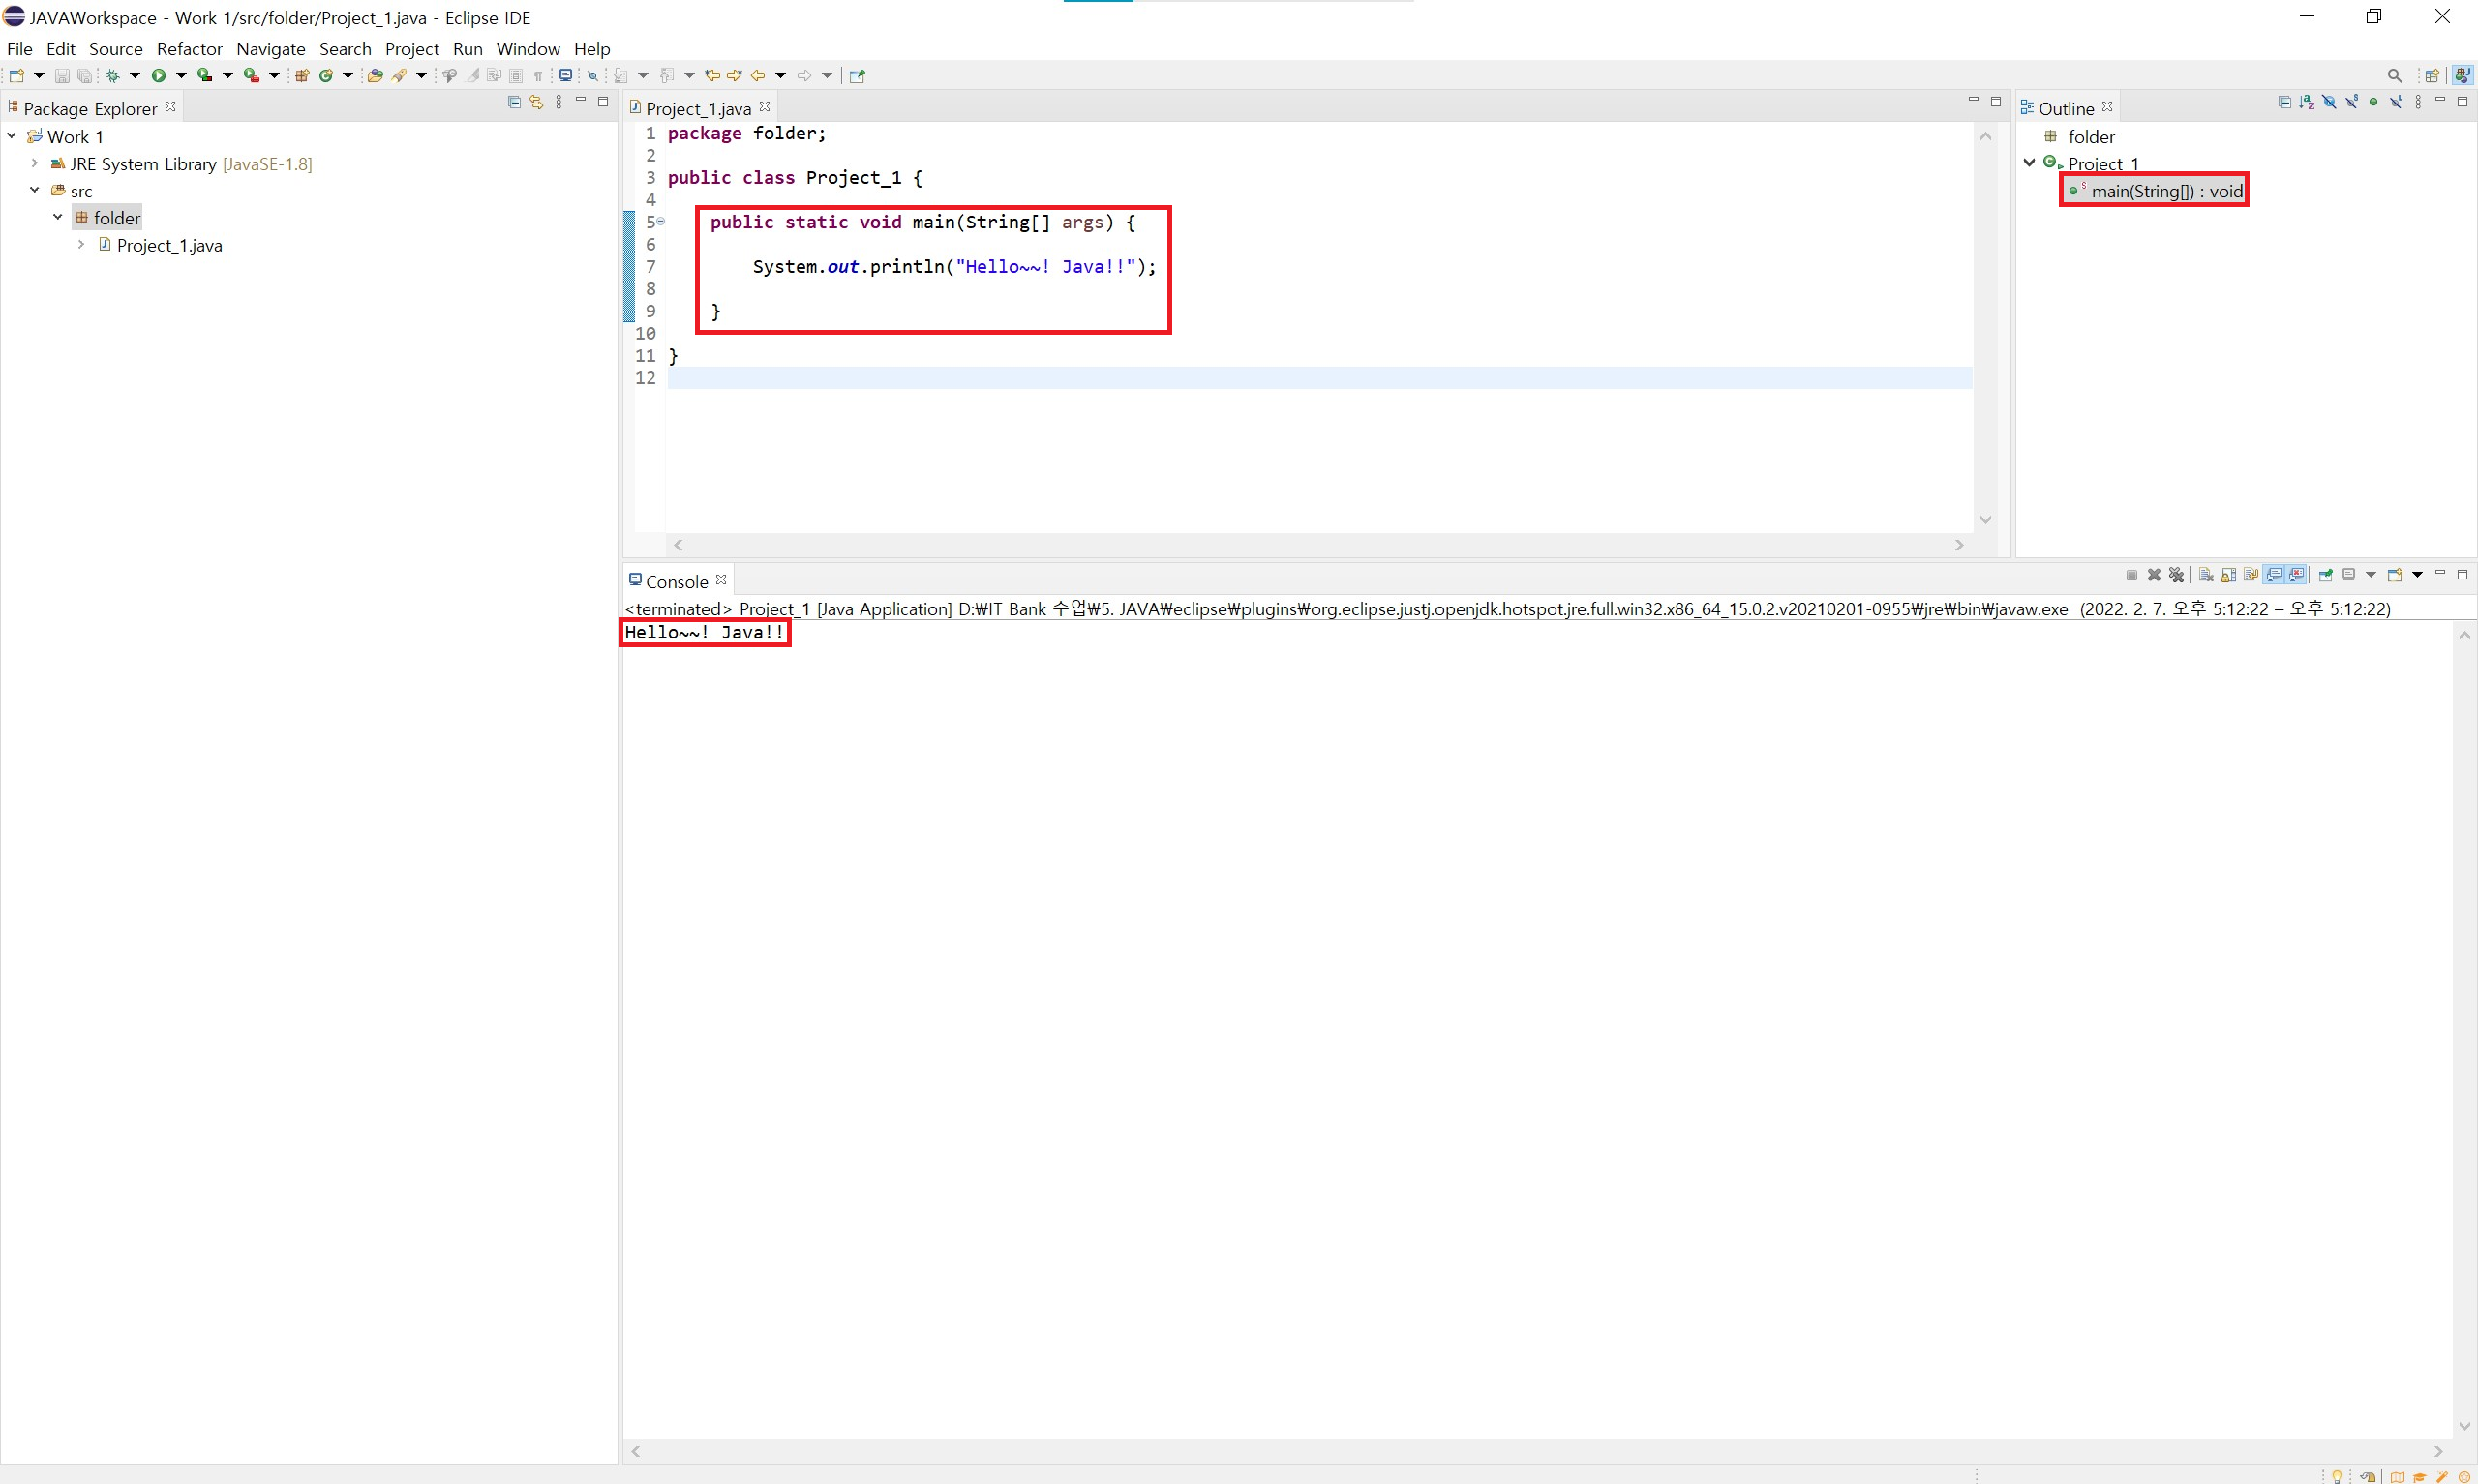The width and height of the screenshot is (2478, 1484).
Task: Open the Run button dropdown arrow
Action: pyautogui.click(x=181, y=75)
